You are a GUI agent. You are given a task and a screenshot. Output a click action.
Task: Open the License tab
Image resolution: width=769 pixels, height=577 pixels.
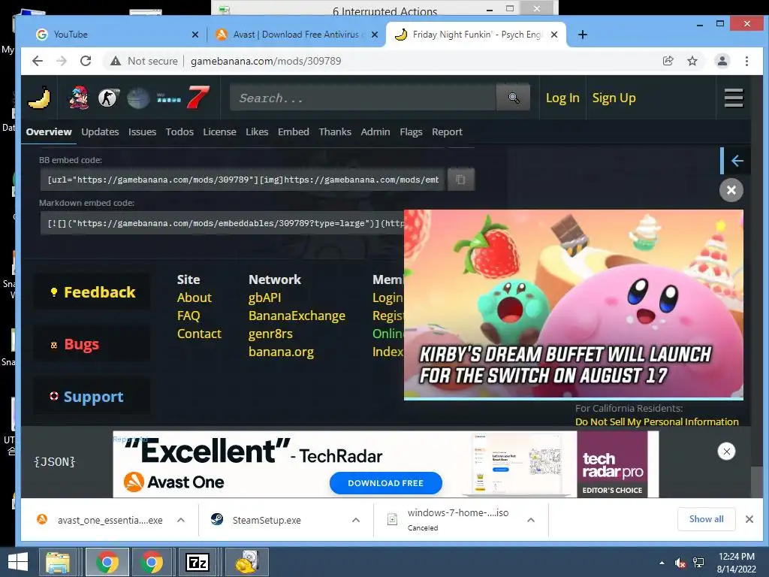(220, 132)
